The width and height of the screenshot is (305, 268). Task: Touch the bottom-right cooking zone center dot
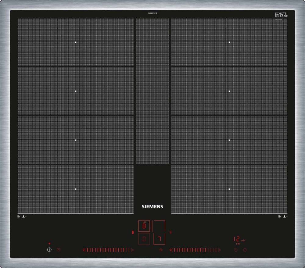coord(229,189)
